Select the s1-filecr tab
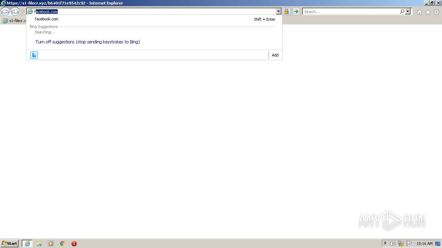Viewport: 442px width, 248px height. tap(14, 21)
